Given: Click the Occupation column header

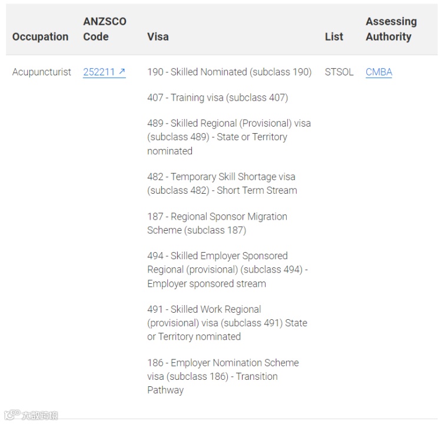Looking at the screenshot, I should [x=40, y=37].
